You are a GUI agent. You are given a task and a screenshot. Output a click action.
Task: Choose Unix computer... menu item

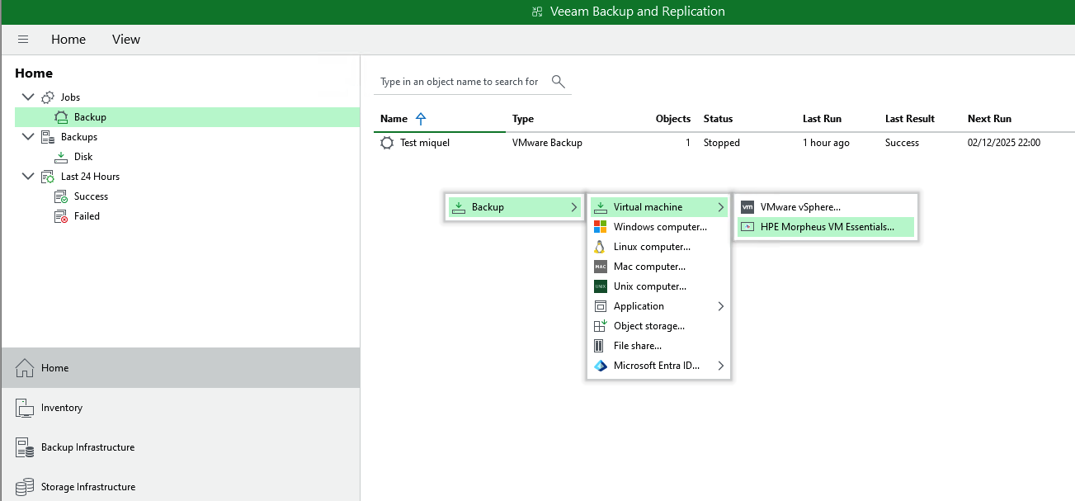click(658, 286)
